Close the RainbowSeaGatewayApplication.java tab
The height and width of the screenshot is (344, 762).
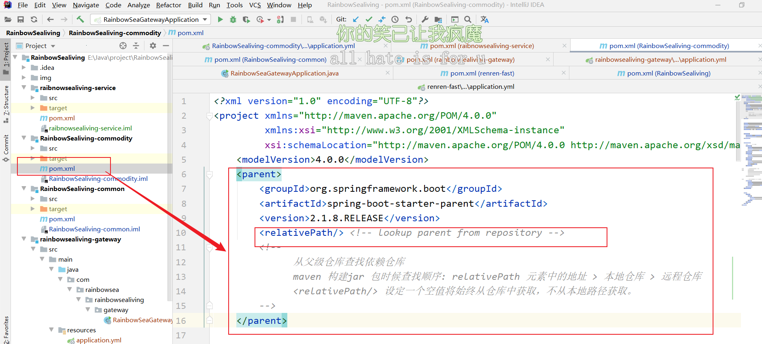click(388, 73)
